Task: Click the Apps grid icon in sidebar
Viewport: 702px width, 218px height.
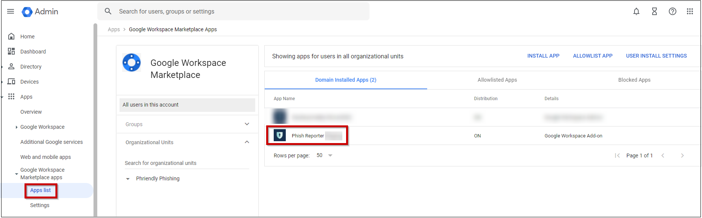Action: (x=11, y=97)
